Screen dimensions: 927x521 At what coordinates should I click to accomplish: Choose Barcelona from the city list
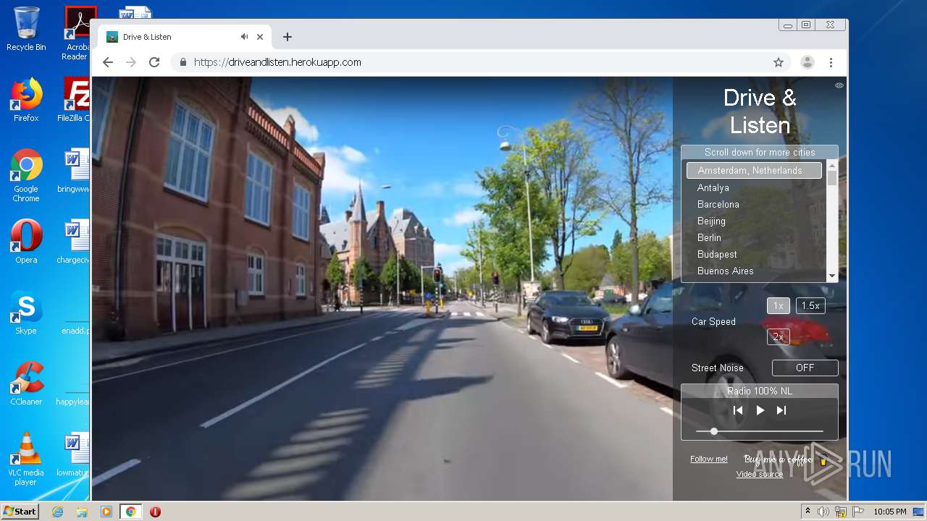tap(718, 204)
